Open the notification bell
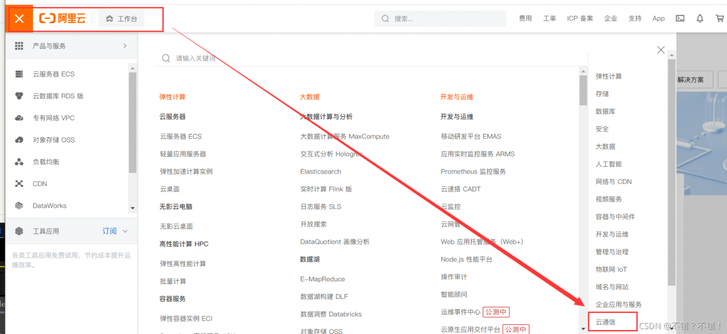 [x=700, y=18]
